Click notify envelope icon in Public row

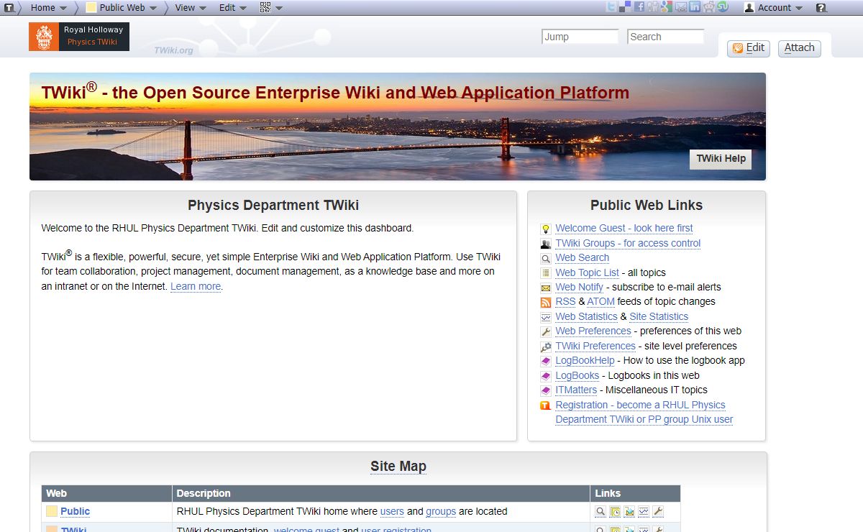coord(629,512)
